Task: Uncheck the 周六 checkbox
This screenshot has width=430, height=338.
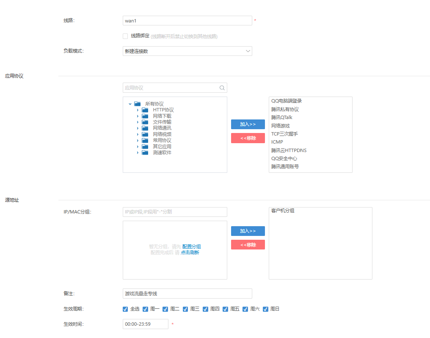Action: (x=245, y=309)
